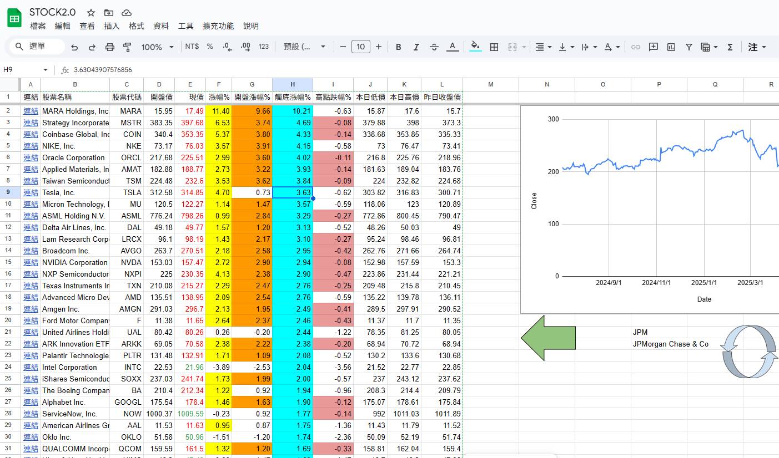Click the Move to folder icon
The height and width of the screenshot is (458, 779).
click(x=109, y=12)
